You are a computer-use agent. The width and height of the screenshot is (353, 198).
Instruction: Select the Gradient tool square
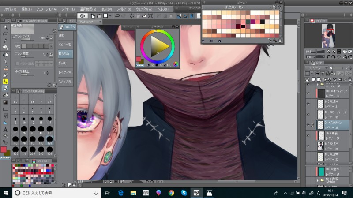pyautogui.click(x=5, y=102)
